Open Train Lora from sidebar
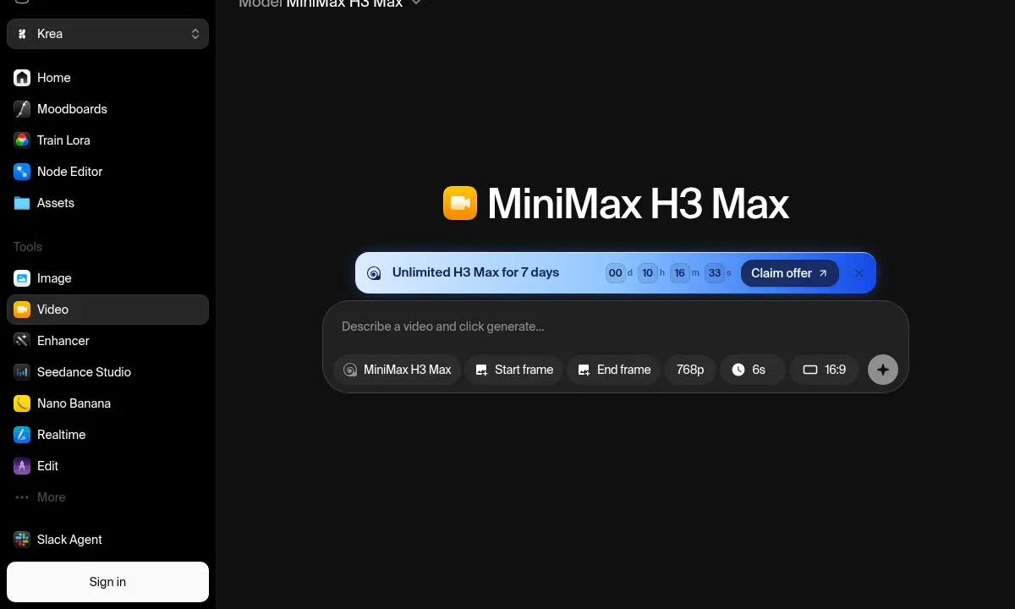The image size is (1015, 609). 107,140
